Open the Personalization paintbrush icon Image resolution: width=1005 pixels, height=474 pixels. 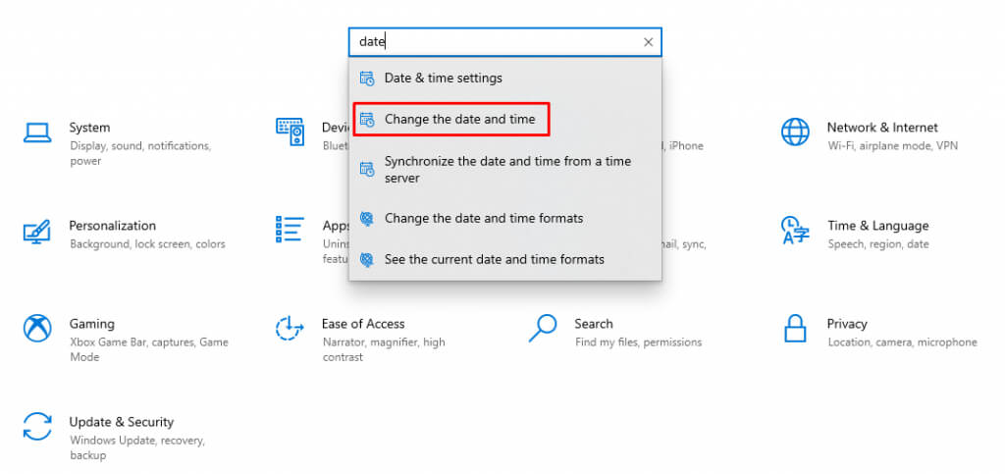[x=37, y=232]
